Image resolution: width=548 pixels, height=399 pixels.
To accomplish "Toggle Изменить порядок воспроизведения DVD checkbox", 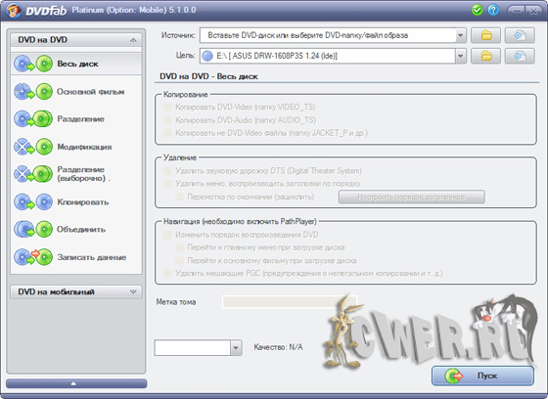I will [x=167, y=235].
